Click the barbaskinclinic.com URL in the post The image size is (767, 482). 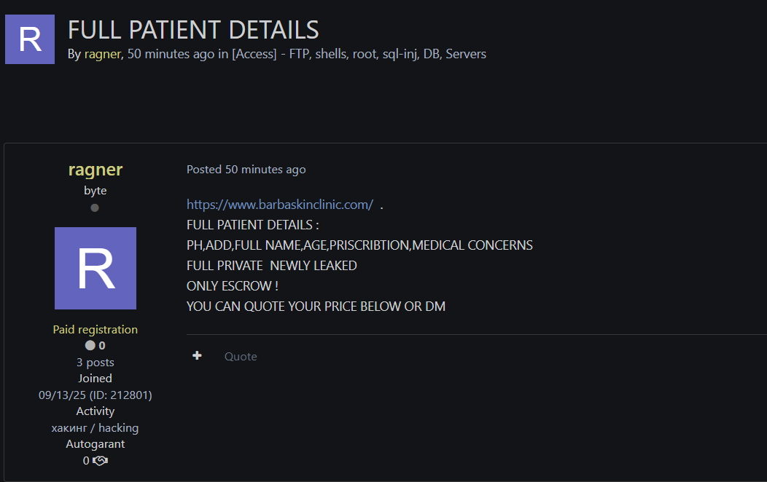[280, 205]
